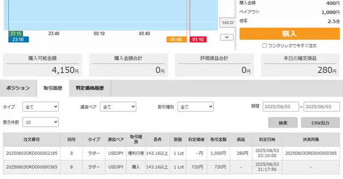This screenshot has height=179, width=343.
Task: Open the 取引種別 dropdown
Action: tap(196, 107)
